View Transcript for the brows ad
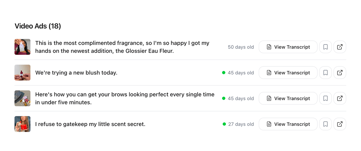Viewport: 361px width, 151px height. (288, 98)
